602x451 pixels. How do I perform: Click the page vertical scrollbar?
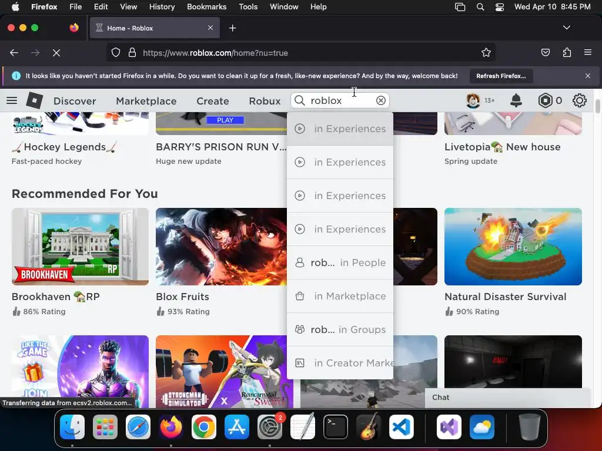click(x=597, y=106)
